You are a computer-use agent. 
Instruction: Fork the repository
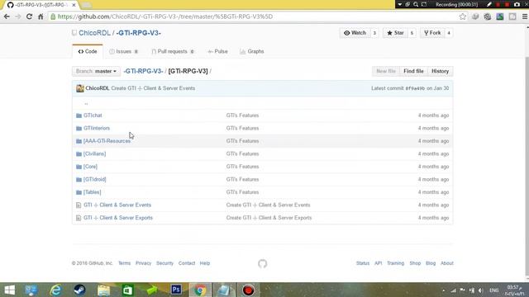tap(432, 33)
